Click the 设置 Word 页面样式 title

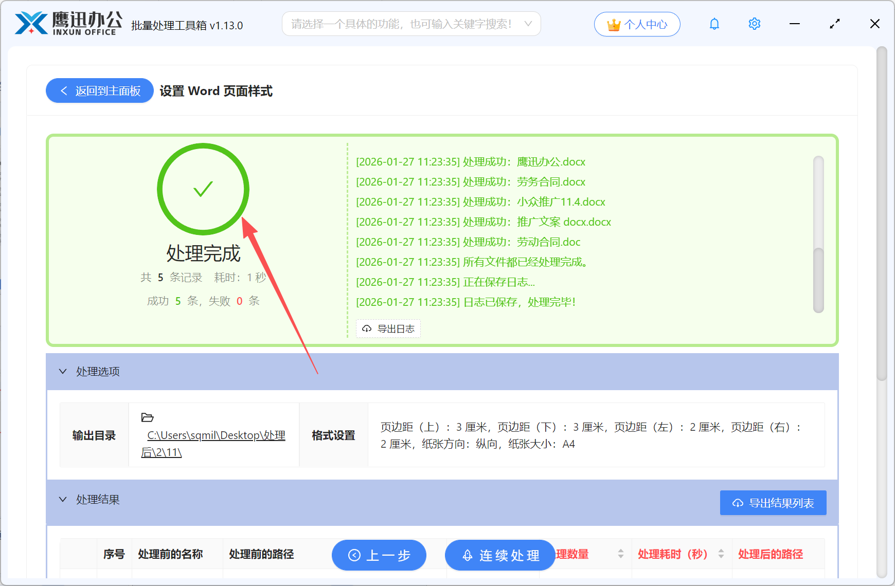(216, 91)
